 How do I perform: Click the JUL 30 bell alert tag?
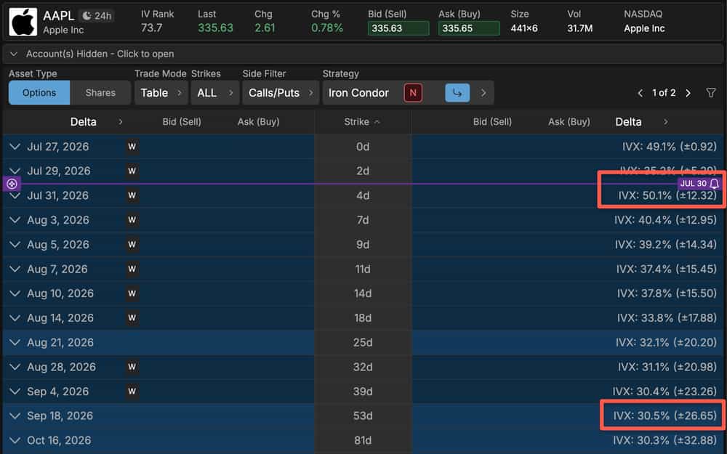tap(699, 184)
